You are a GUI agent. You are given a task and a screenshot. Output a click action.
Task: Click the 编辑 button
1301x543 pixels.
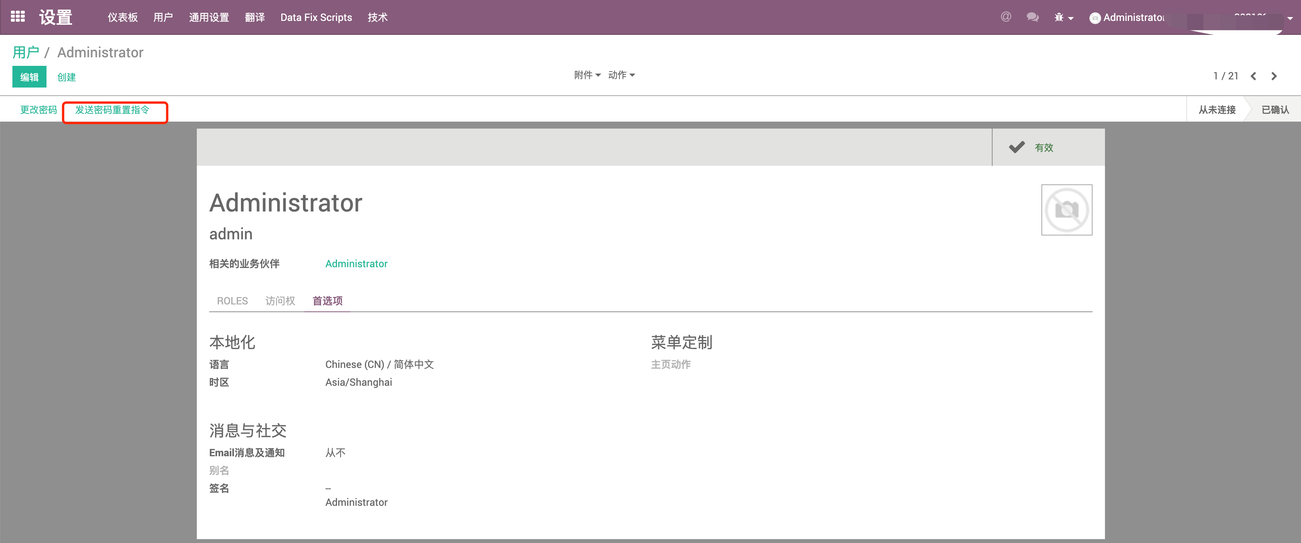29,77
